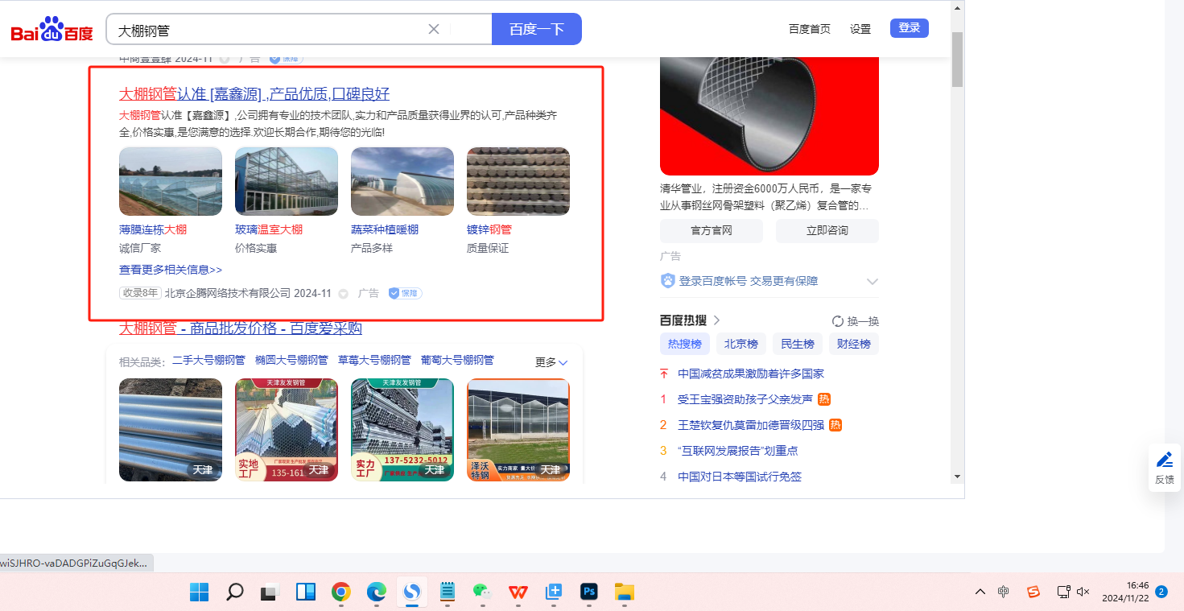Select the 财经榜 tab
This screenshot has width=1184, height=611.
coord(853,344)
